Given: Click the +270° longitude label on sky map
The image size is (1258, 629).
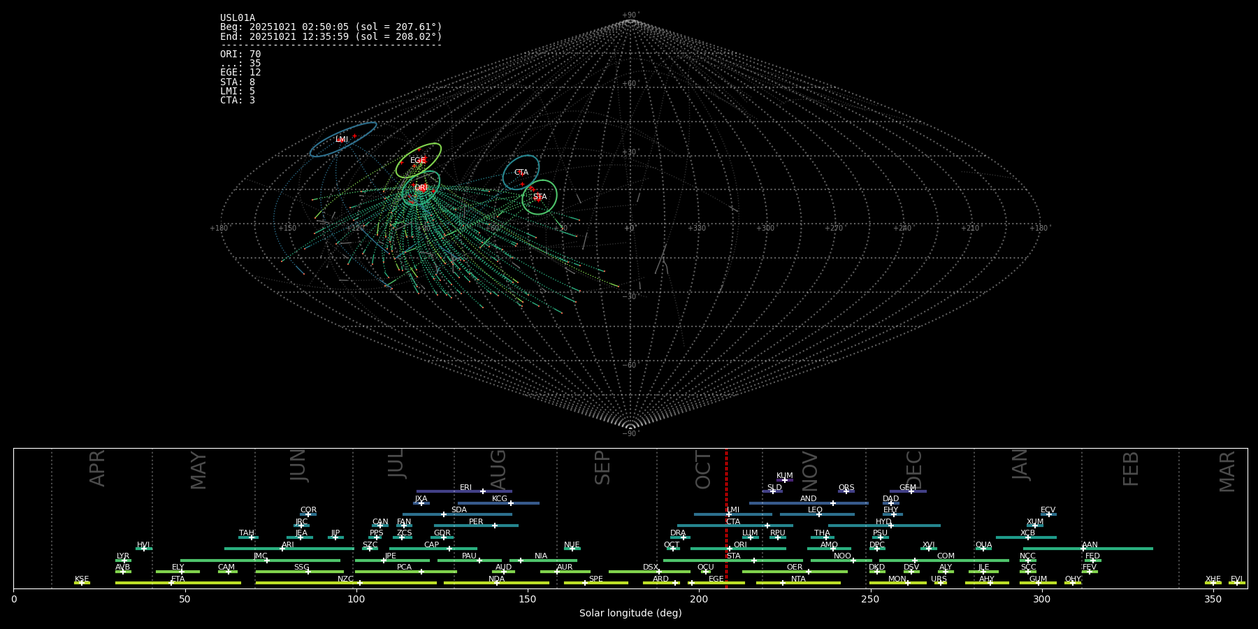Looking at the screenshot, I should pyautogui.click(x=834, y=228).
